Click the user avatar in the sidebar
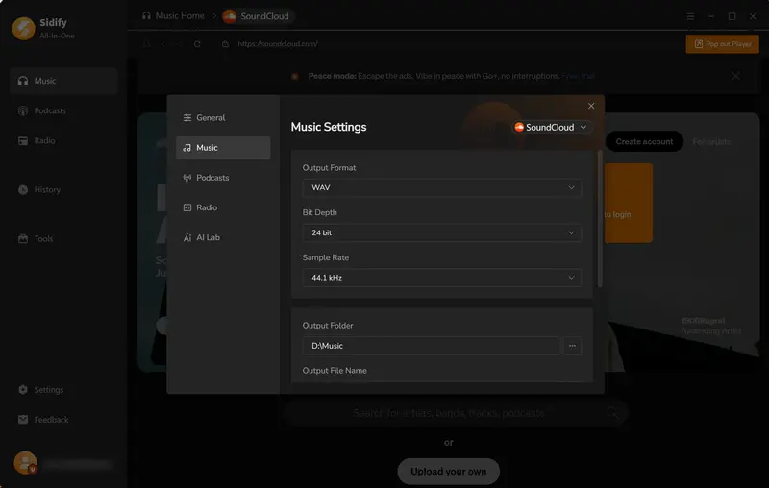The image size is (769, 488). 25,462
